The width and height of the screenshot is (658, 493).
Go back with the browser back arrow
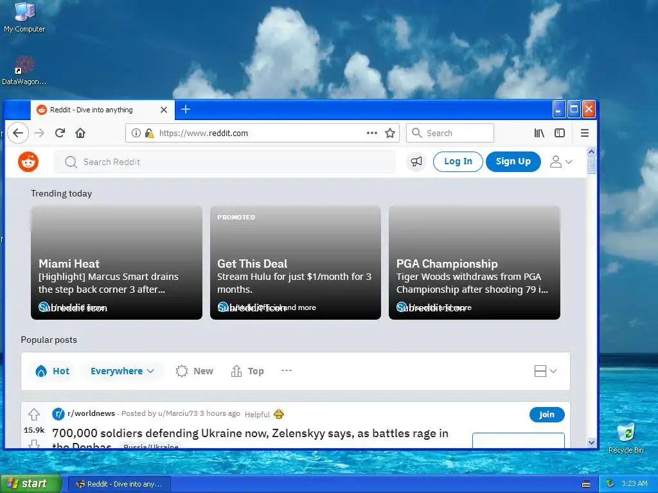tap(17, 133)
